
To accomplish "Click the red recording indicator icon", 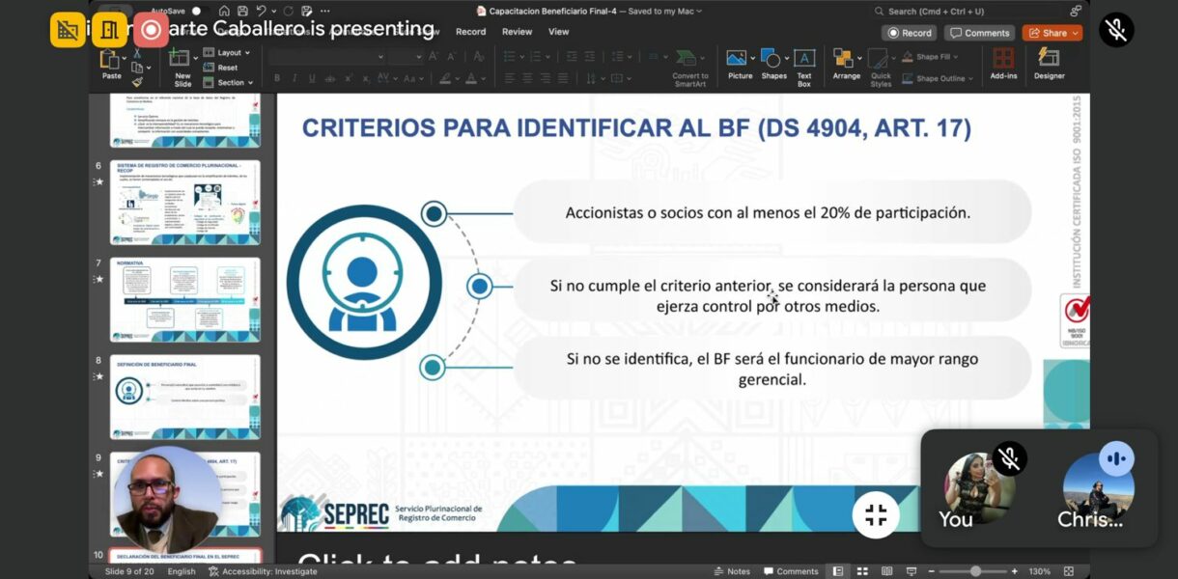I will pos(151,29).
